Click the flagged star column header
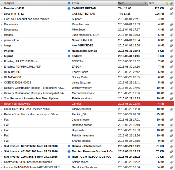 (x=167, y=3)
